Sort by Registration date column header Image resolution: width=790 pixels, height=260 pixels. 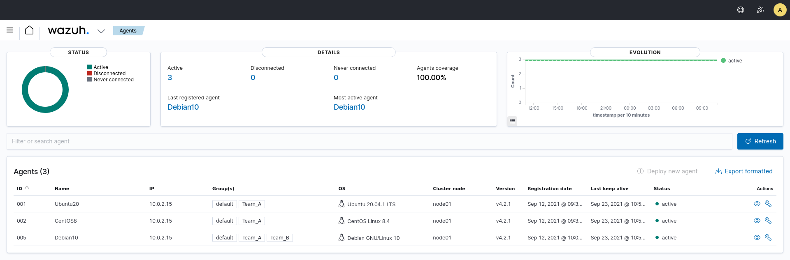tap(550, 189)
